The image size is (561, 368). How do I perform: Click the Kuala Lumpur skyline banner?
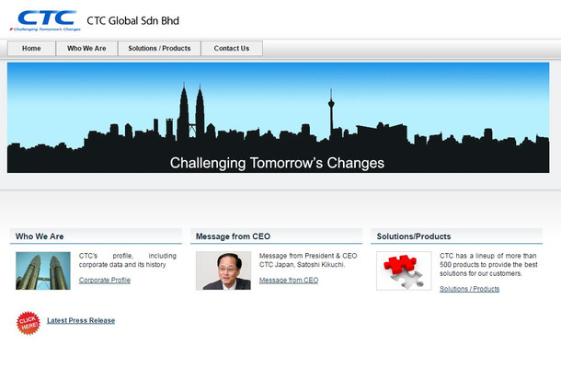pos(278,118)
